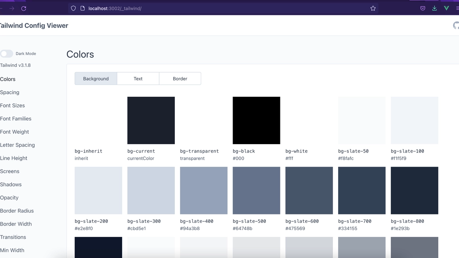This screenshot has height=258, width=459.
Task: Click the Vue devtools extension icon
Action: (446, 8)
